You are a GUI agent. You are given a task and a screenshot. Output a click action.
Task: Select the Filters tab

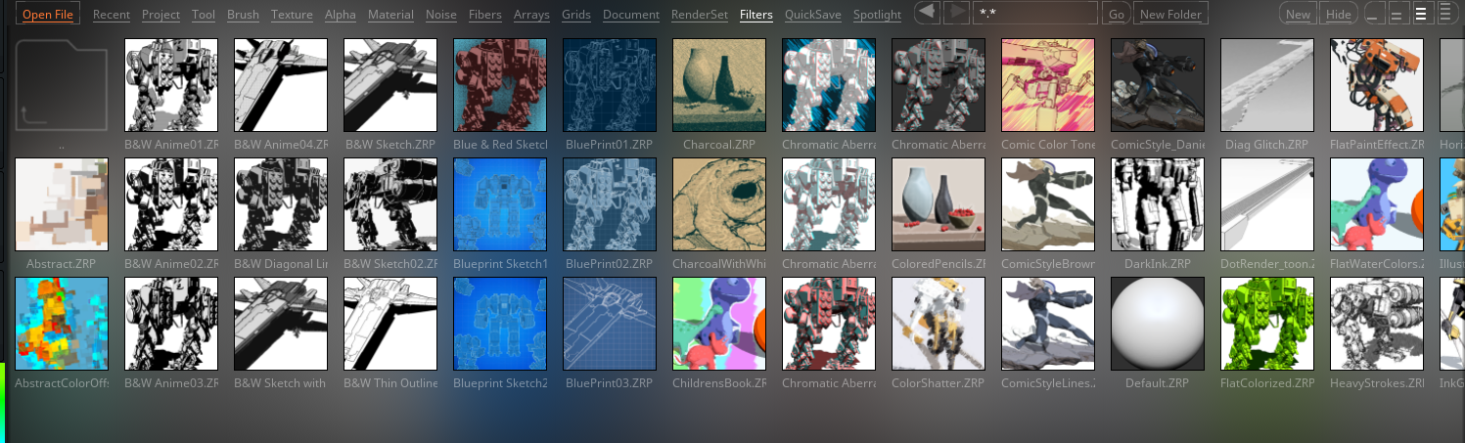pos(756,15)
